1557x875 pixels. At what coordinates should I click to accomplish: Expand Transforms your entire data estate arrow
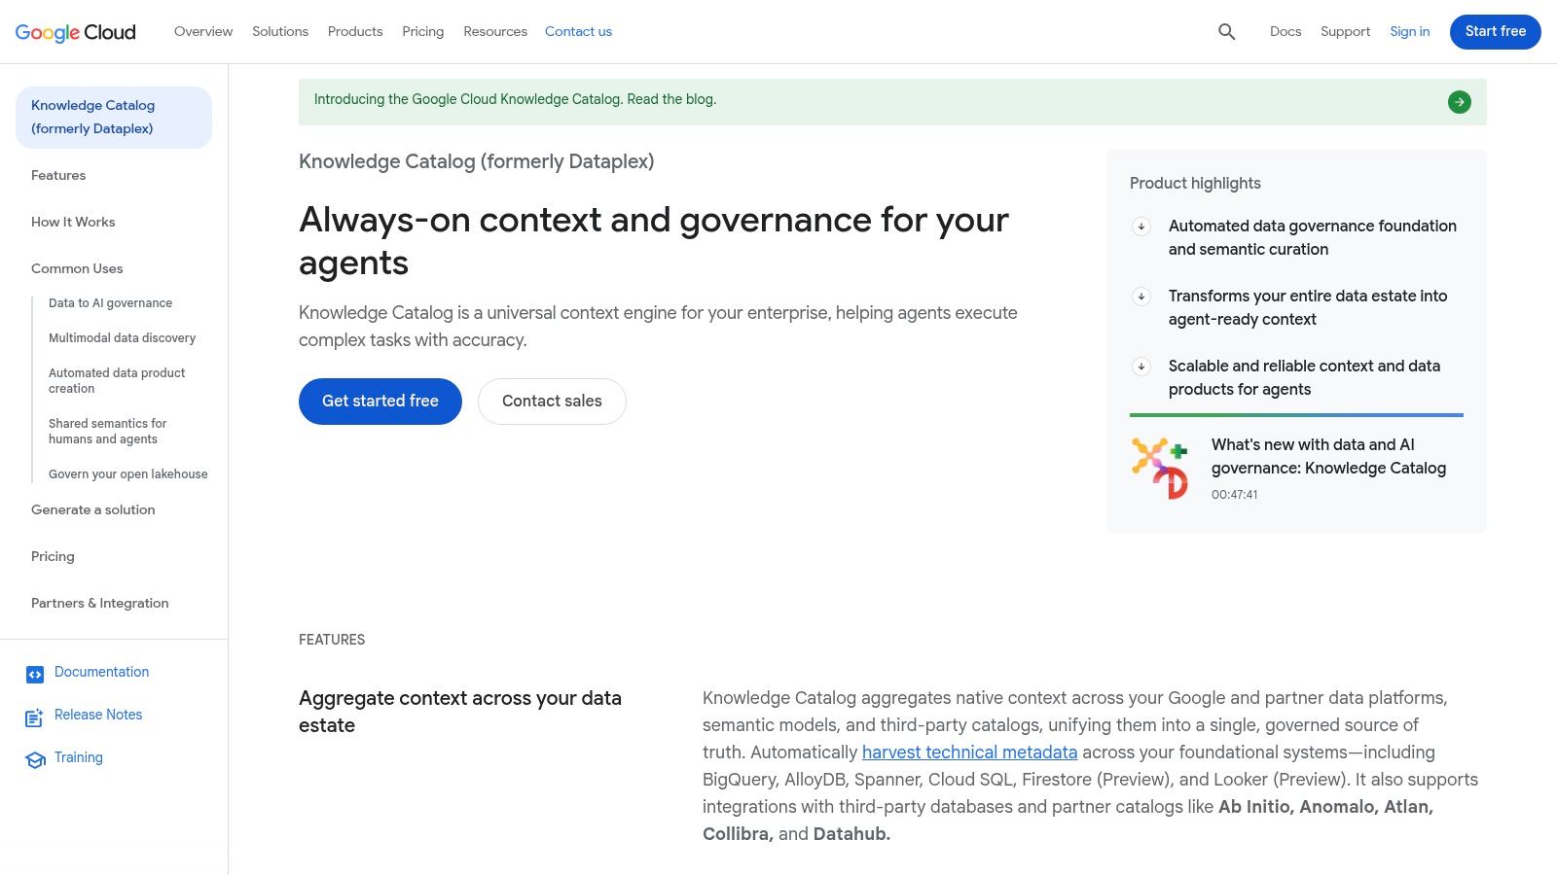[x=1141, y=297]
